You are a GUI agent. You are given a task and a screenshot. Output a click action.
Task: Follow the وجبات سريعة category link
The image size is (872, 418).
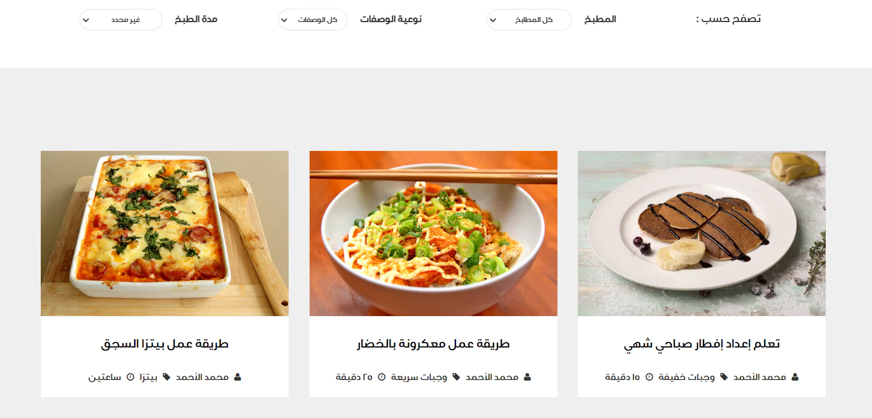[419, 377]
